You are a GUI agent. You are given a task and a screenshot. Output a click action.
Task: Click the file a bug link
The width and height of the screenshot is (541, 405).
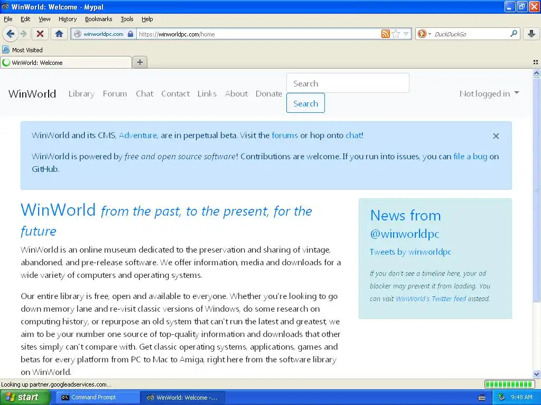click(x=470, y=156)
